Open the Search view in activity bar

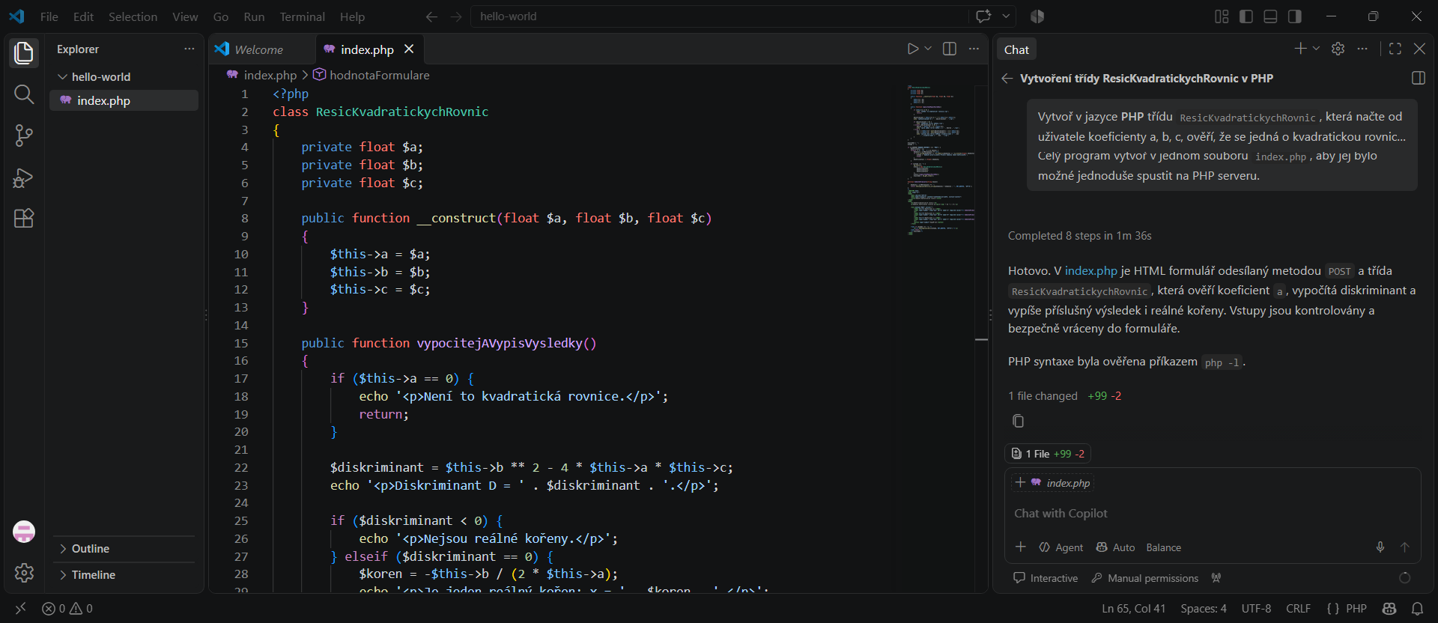(x=24, y=94)
